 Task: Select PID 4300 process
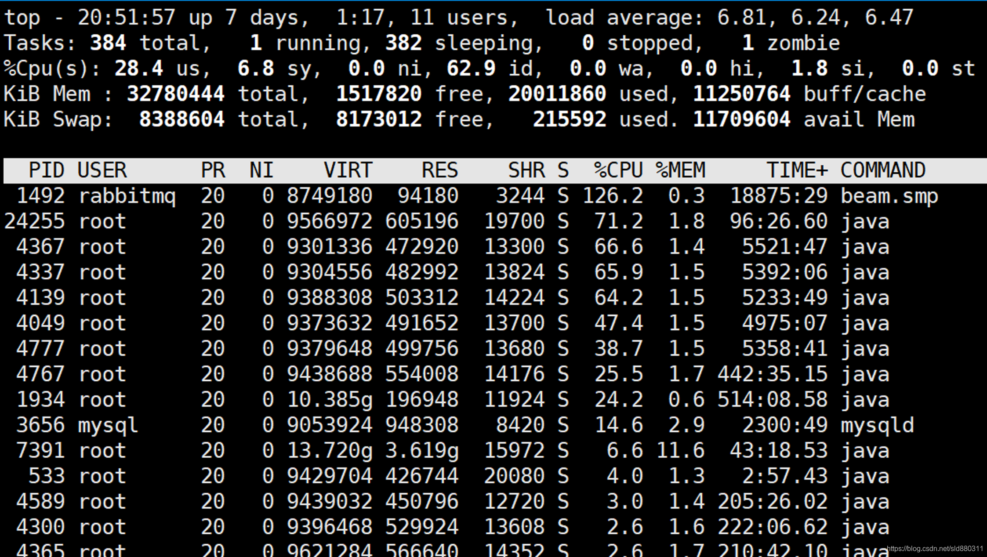tap(40, 527)
